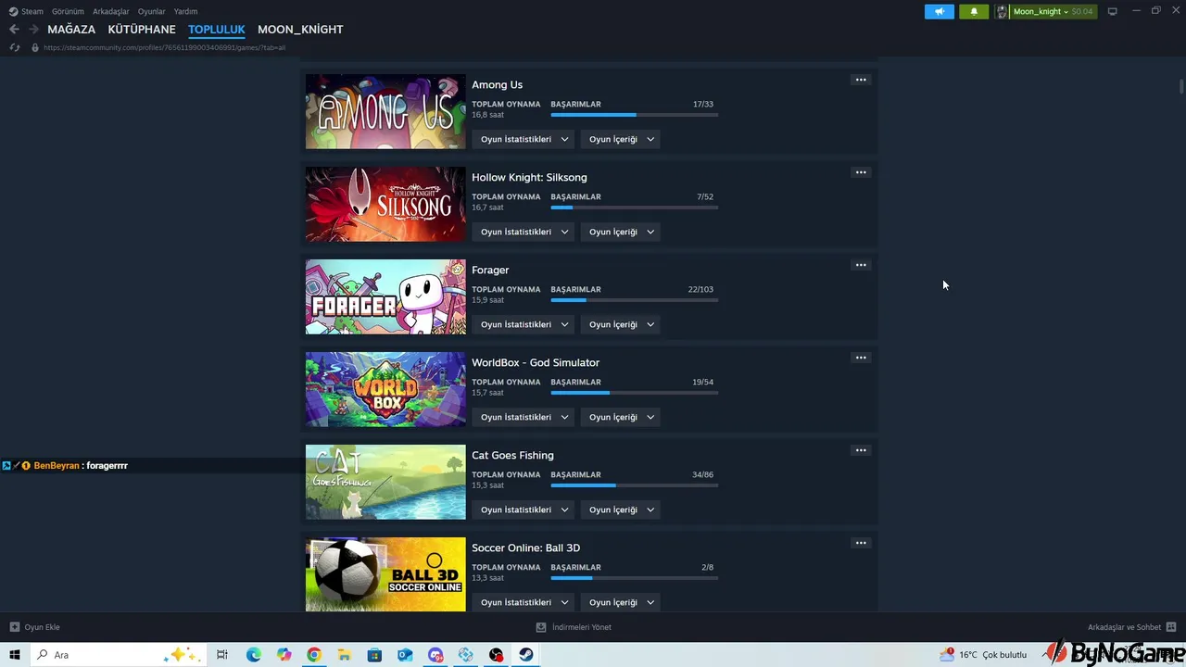Click the padlock icon beside URL
This screenshot has height=667, width=1186.
click(35, 47)
